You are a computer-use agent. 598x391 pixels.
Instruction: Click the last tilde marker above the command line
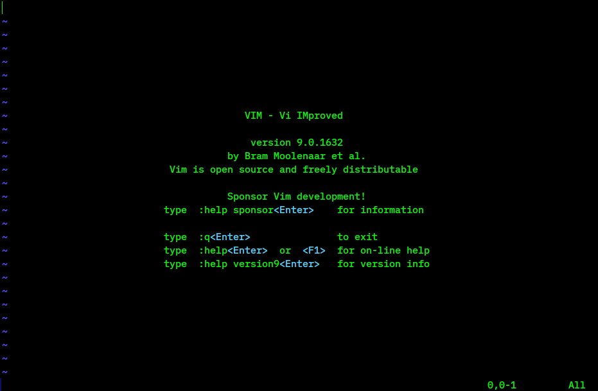tap(4, 372)
